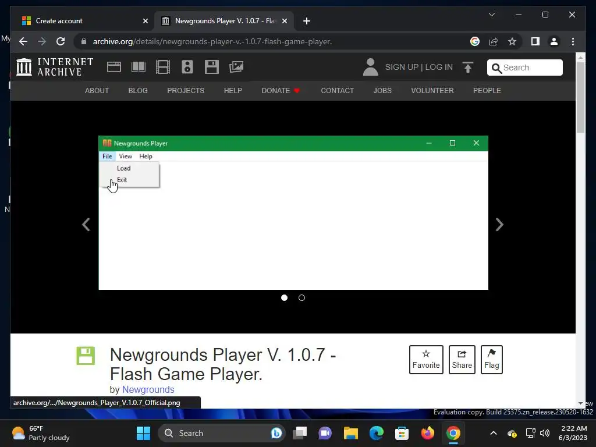Image resolution: width=596 pixels, height=447 pixels.
Task: Click the share page icon
Action: coord(494,41)
